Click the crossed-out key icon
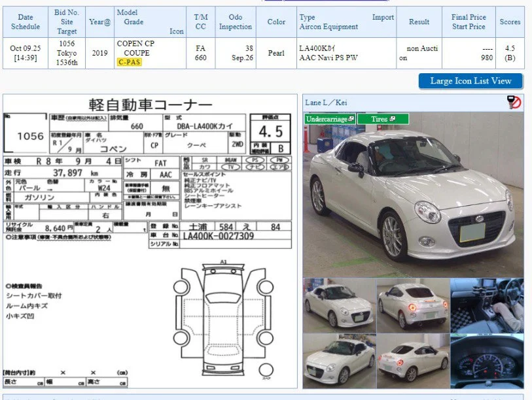The height and width of the screenshot is (400, 532). [514, 102]
